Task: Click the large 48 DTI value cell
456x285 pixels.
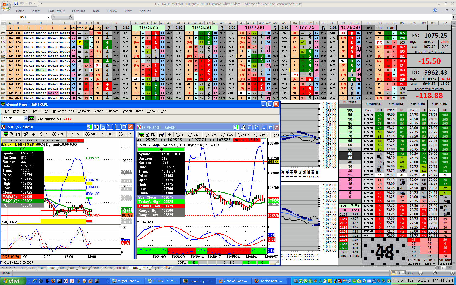Action: 384,252
